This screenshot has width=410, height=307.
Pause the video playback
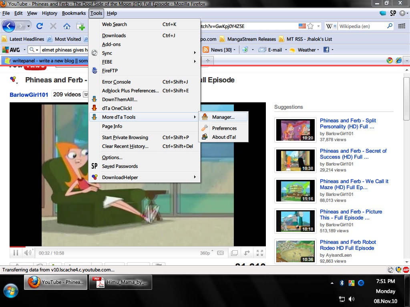click(16, 253)
